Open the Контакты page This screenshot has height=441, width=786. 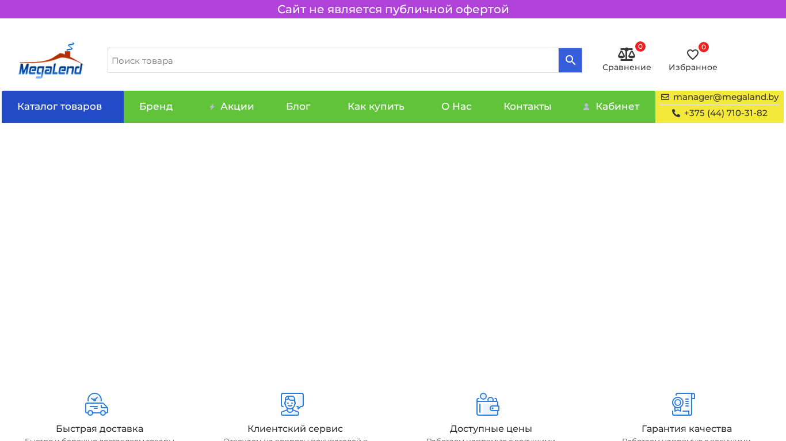tap(527, 107)
